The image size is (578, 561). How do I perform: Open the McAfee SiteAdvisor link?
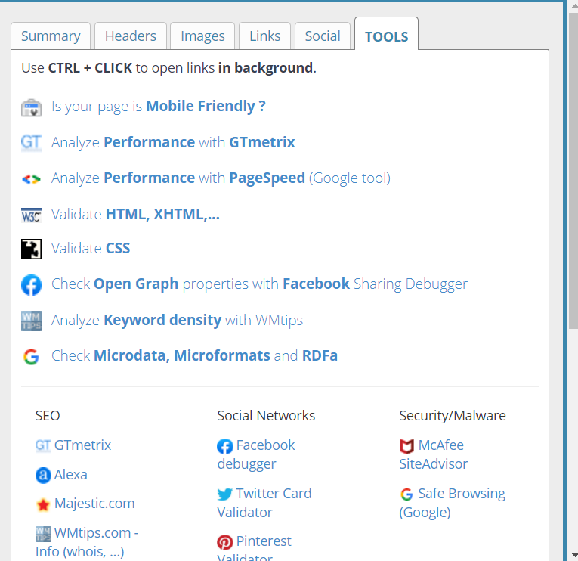point(434,455)
